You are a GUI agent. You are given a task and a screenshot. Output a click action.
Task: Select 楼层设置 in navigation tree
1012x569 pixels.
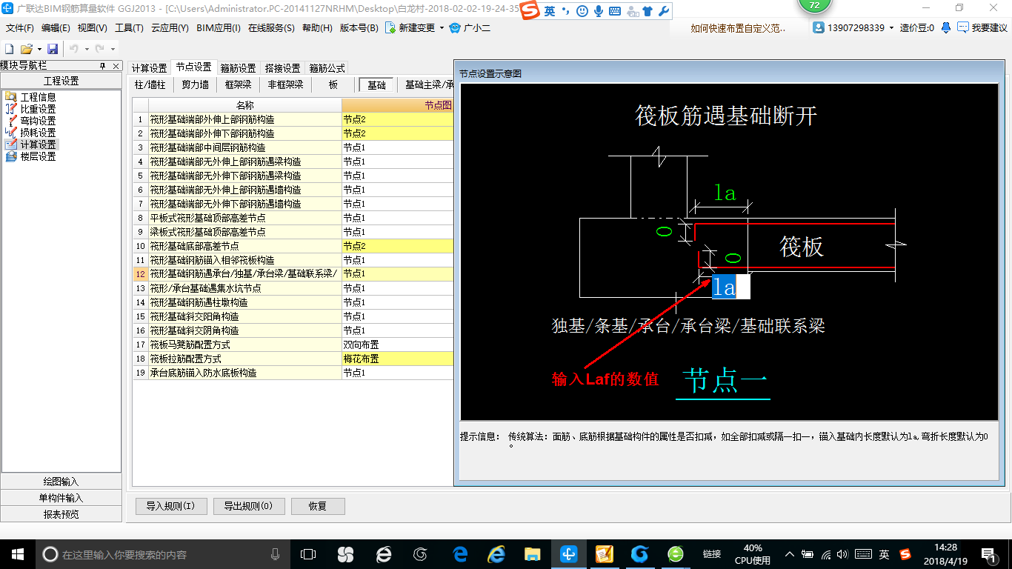[x=38, y=156]
